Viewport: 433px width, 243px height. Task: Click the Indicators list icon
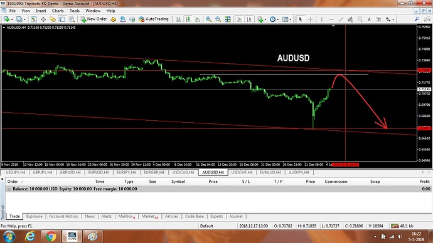coord(260,19)
